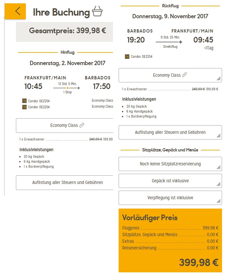Expand the Hinflug Economy Class box
225x274 pixels.
[65, 126]
